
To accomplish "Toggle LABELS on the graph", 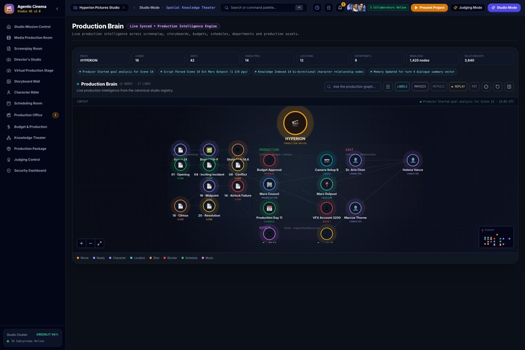I will 402,87.
